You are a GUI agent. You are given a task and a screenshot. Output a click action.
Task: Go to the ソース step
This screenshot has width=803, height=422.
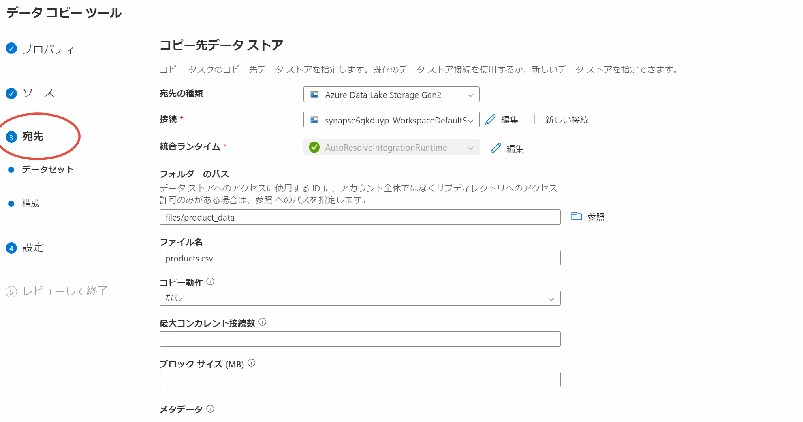(39, 93)
